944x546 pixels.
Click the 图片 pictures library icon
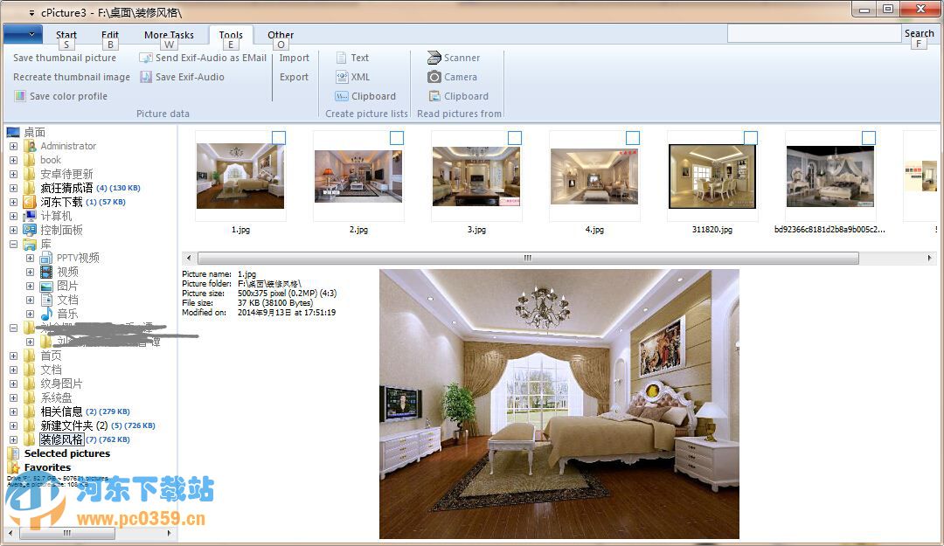46,286
